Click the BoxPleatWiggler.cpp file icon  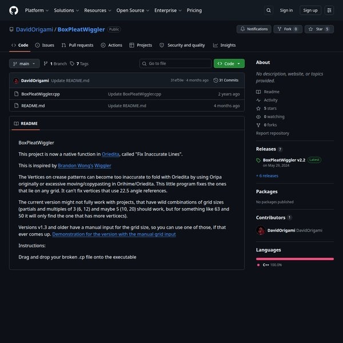16,94
